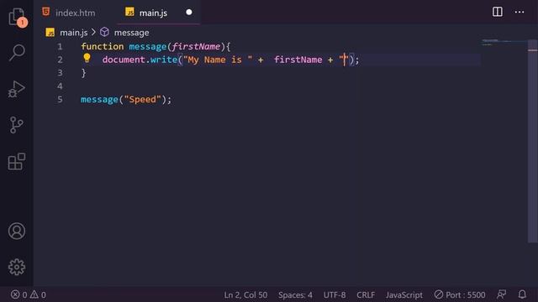Screen dimensions: 538x302
Task: Click the feedback icon in status bar
Action: pos(501,294)
